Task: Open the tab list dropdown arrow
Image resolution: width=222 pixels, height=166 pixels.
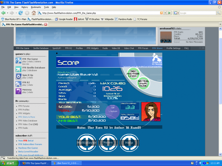Action: 220,24
